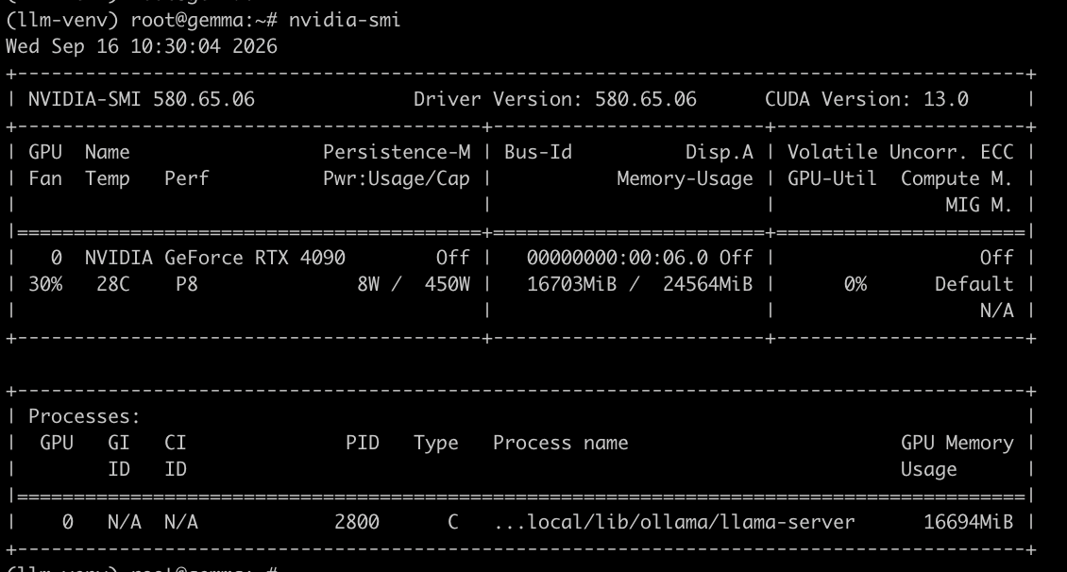This screenshot has height=572, width=1067.
Task: Click the process PID 2800
Action: (x=357, y=522)
